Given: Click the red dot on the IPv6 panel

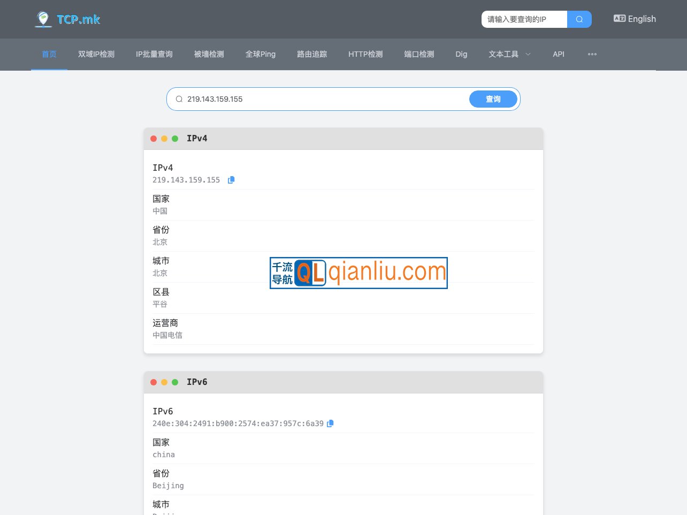Looking at the screenshot, I should tap(154, 382).
